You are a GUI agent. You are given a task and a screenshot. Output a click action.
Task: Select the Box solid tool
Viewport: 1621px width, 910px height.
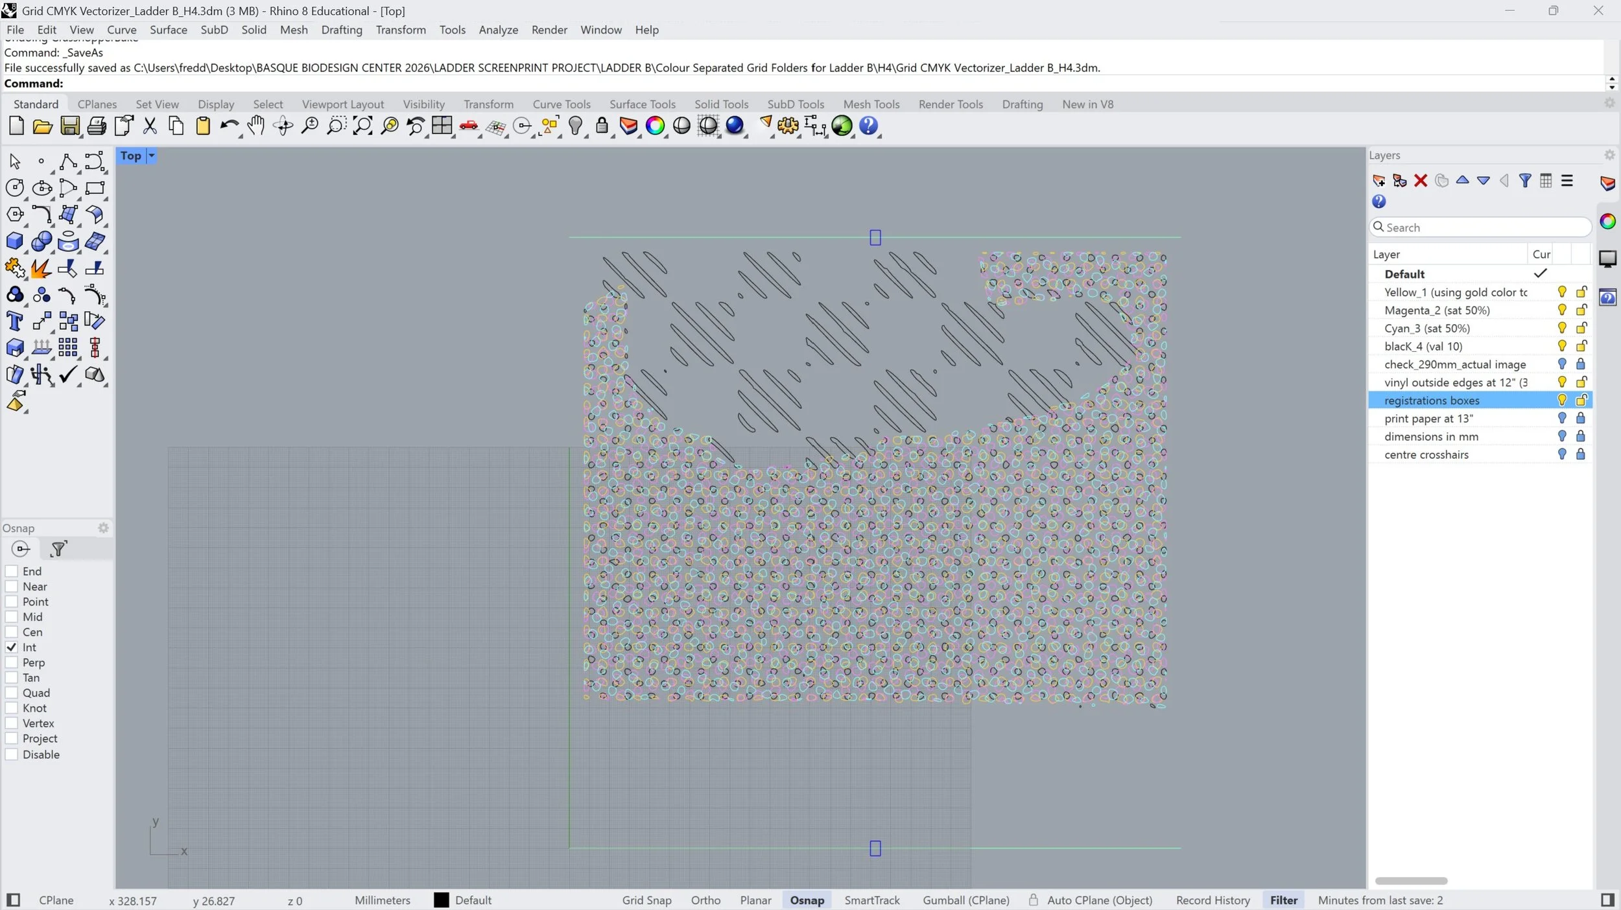point(14,241)
